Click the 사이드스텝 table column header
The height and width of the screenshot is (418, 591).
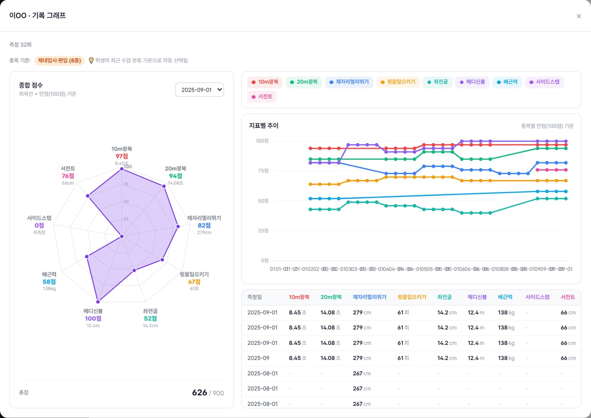click(x=537, y=297)
